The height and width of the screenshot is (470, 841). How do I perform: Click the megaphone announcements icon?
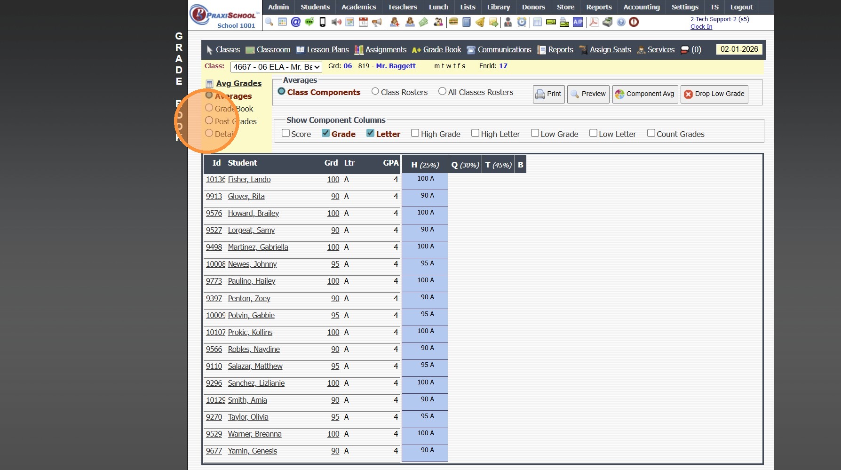[x=377, y=22]
